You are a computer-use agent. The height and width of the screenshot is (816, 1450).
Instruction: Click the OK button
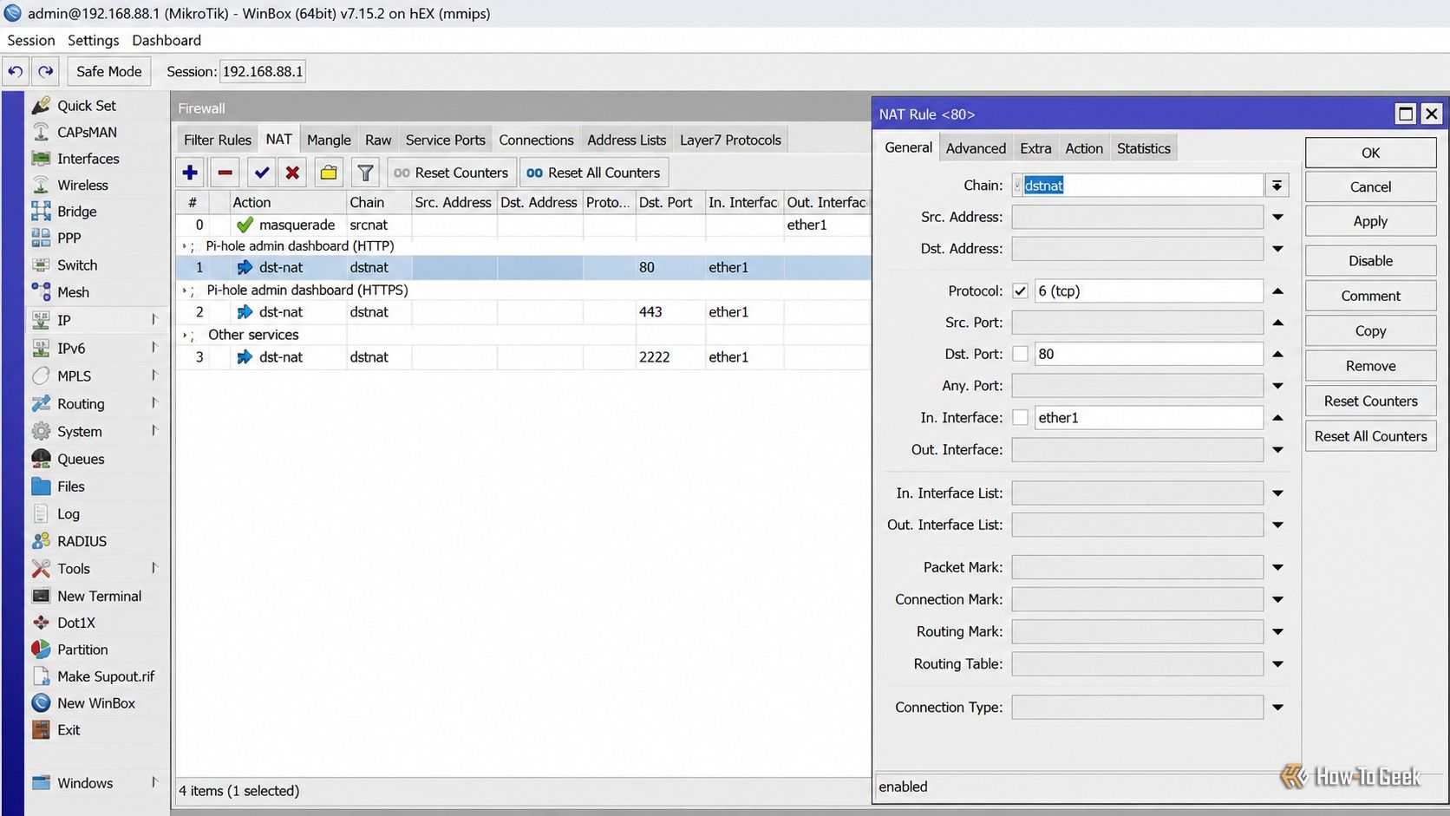[x=1370, y=153]
